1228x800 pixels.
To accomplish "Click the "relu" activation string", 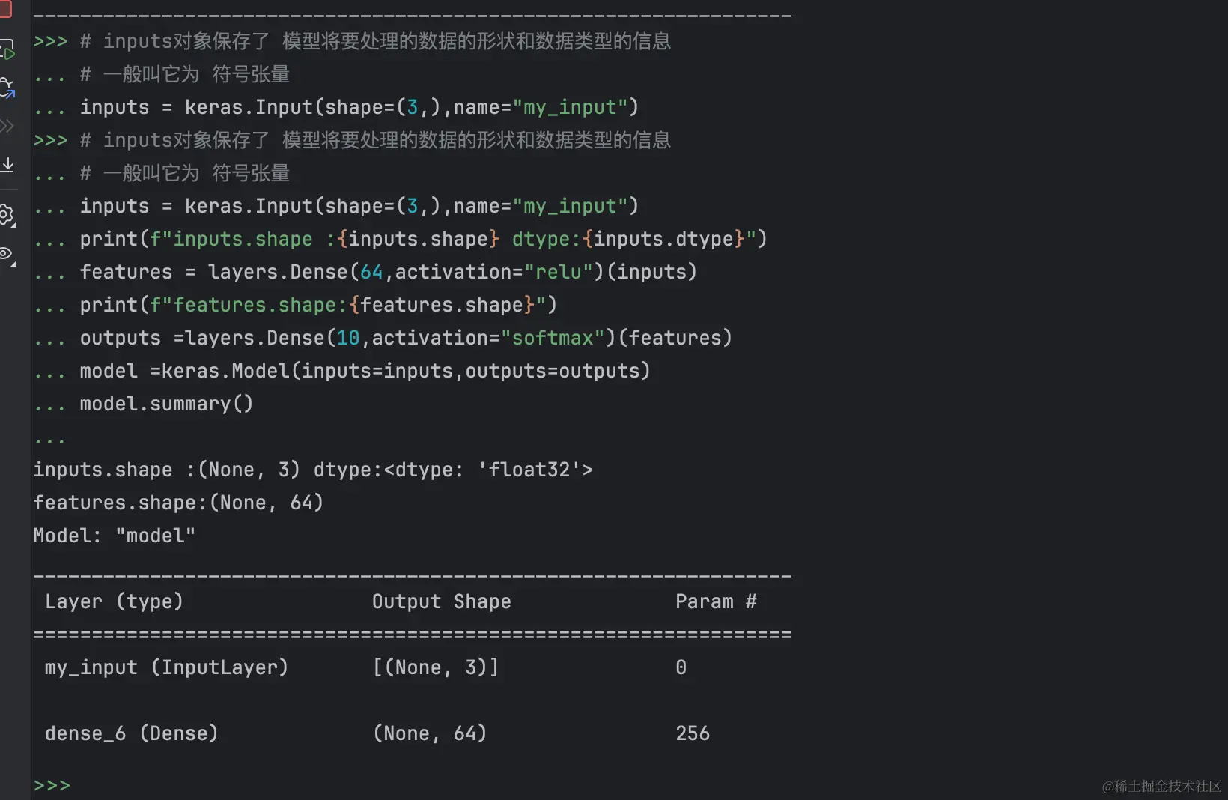I will (558, 272).
